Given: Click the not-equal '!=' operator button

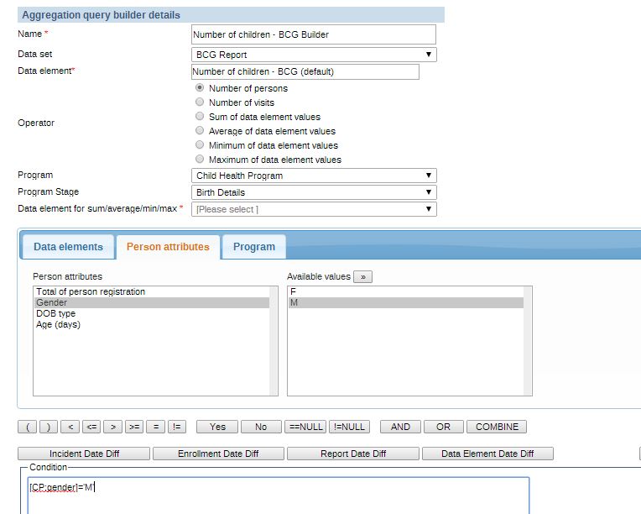Looking at the screenshot, I should 176,427.
